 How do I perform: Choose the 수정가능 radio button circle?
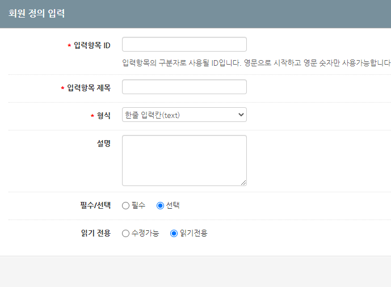click(x=125, y=234)
